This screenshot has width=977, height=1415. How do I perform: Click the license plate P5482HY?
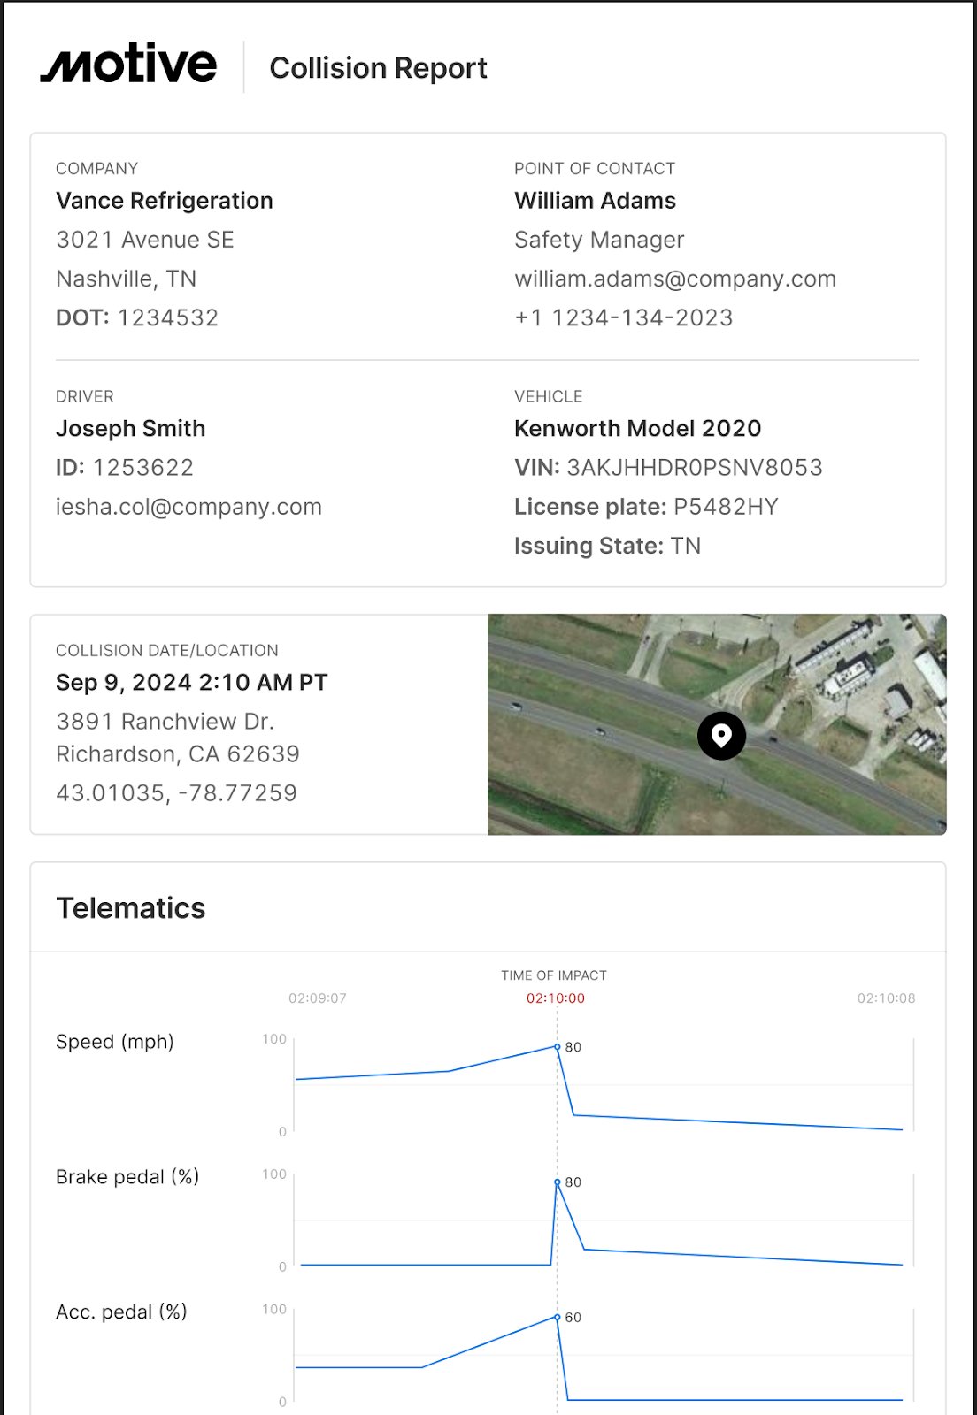point(726,507)
